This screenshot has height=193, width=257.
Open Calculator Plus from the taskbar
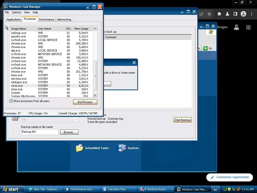[x=119, y=189]
